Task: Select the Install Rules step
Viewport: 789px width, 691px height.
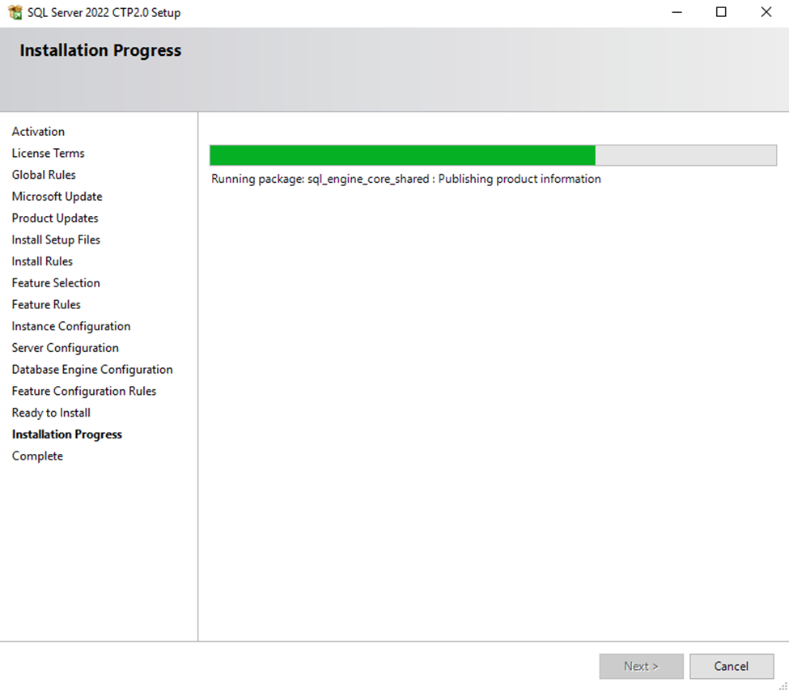Action: (x=42, y=261)
